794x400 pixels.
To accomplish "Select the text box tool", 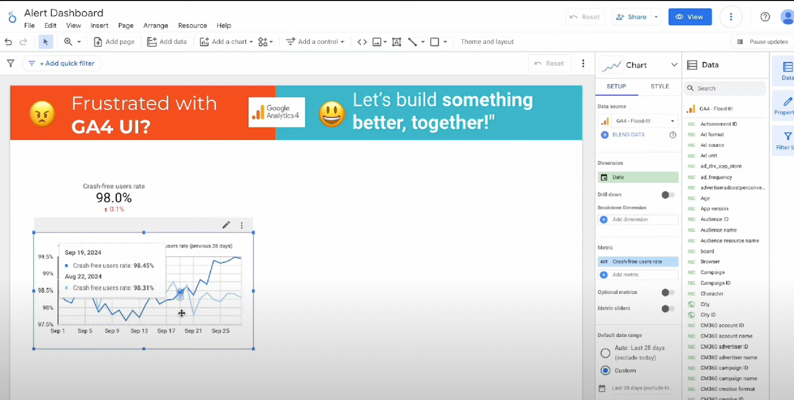I will [396, 42].
